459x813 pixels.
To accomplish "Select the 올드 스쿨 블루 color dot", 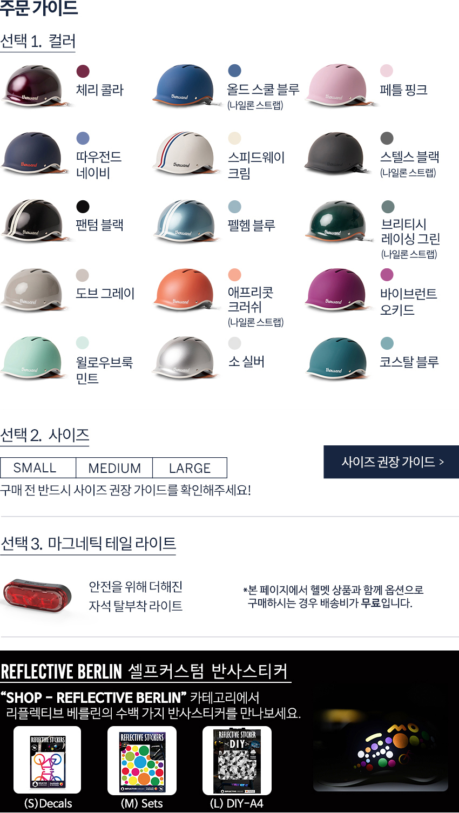I will tap(234, 71).
